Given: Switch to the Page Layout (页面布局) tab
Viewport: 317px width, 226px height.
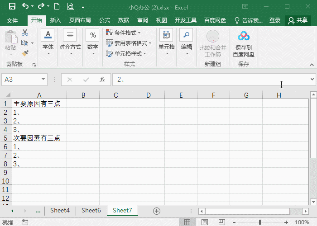Looking at the screenshot, I should (x=80, y=20).
